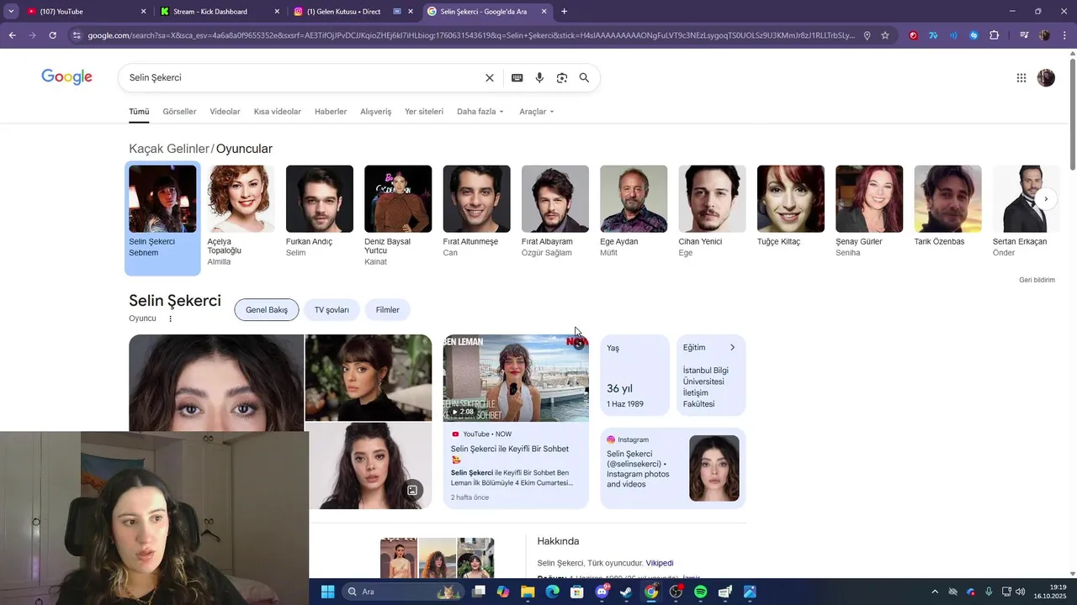Open a new browser tab
1077x605 pixels.
click(564, 12)
